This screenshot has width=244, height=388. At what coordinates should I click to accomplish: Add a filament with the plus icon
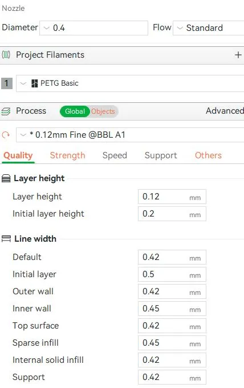point(238,55)
